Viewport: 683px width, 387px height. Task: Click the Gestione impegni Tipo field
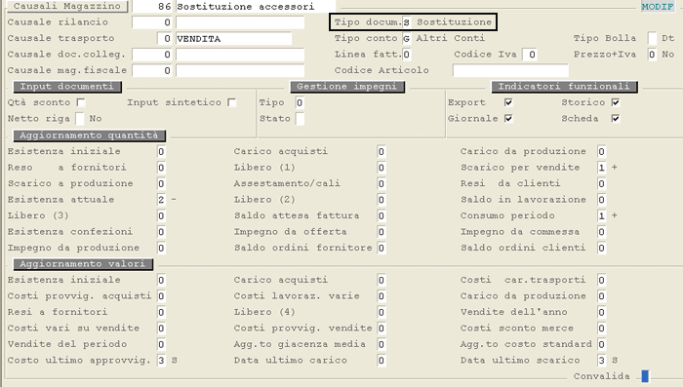pyautogui.click(x=300, y=102)
